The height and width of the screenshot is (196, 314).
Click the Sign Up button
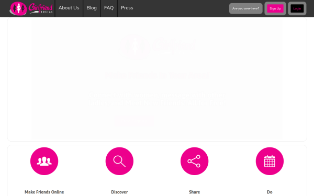click(275, 8)
